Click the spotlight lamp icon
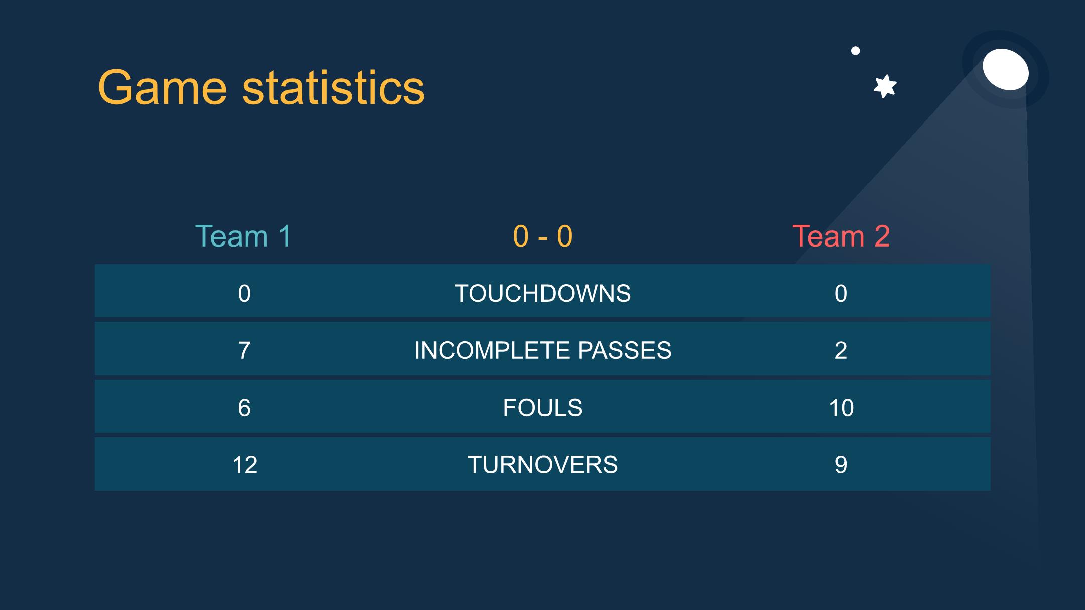 point(1006,69)
